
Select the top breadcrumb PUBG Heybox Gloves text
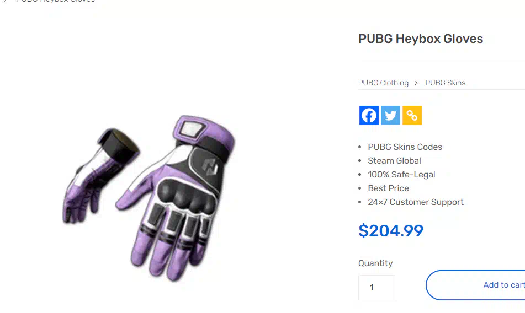(55, 1)
